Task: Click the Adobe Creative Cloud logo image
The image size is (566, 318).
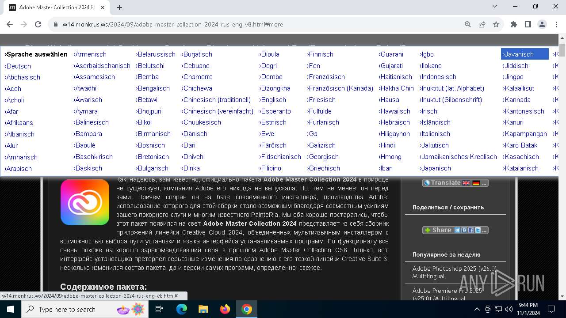Action: (x=85, y=202)
